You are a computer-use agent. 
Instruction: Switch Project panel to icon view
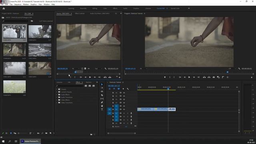pyautogui.click(x=11, y=133)
